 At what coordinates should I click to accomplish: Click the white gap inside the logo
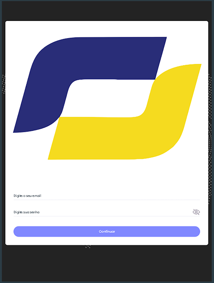click(106, 98)
